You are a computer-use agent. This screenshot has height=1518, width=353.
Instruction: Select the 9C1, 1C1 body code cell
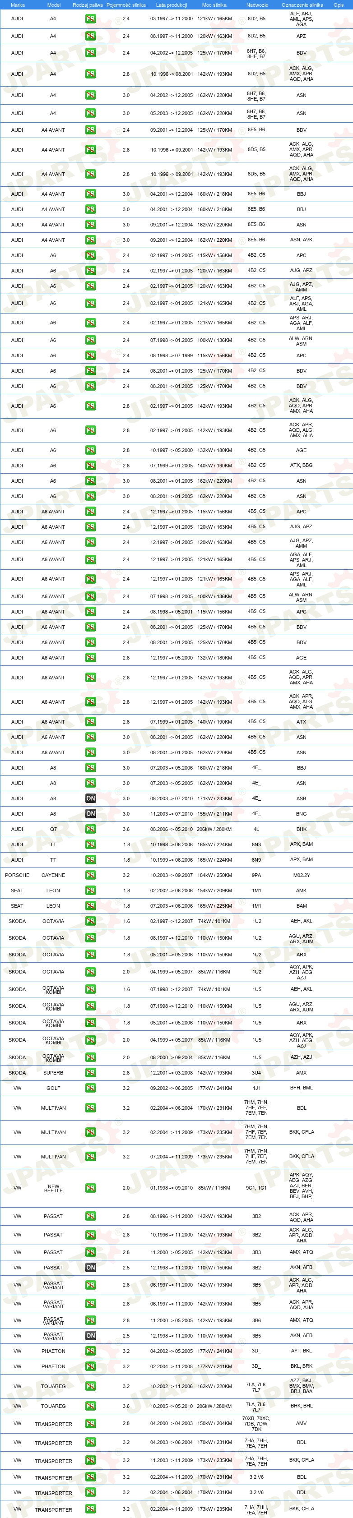pyautogui.click(x=256, y=1188)
